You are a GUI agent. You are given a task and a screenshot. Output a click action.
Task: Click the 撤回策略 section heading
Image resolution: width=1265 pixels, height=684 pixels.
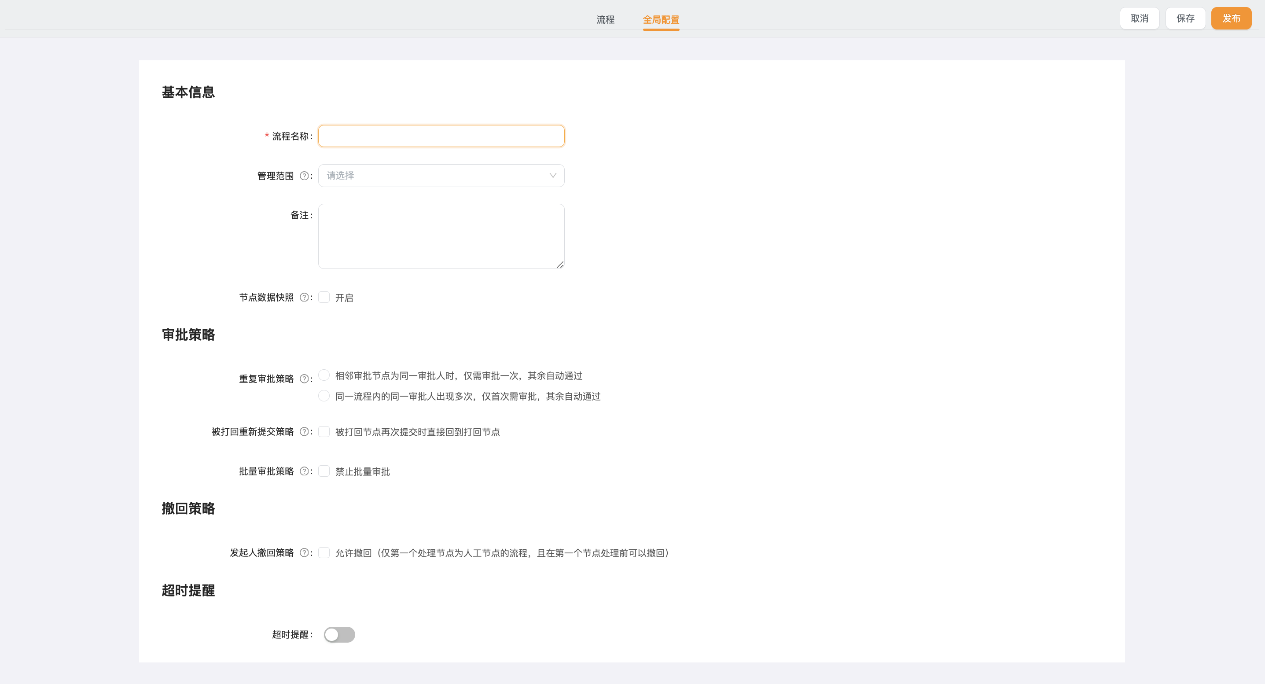coord(188,509)
